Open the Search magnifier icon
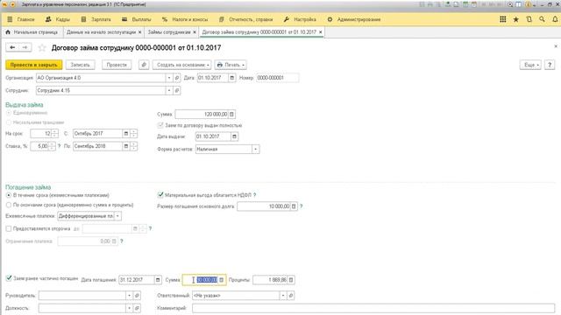This screenshot has width=561, height=315. tap(542, 19)
